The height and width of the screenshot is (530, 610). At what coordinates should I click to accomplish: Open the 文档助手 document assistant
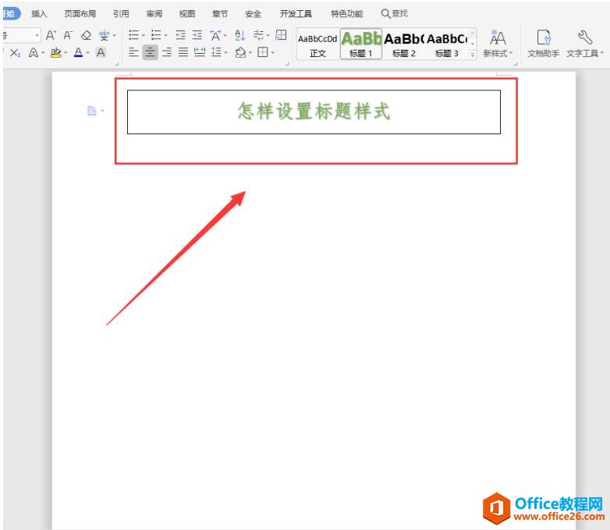coord(544,44)
